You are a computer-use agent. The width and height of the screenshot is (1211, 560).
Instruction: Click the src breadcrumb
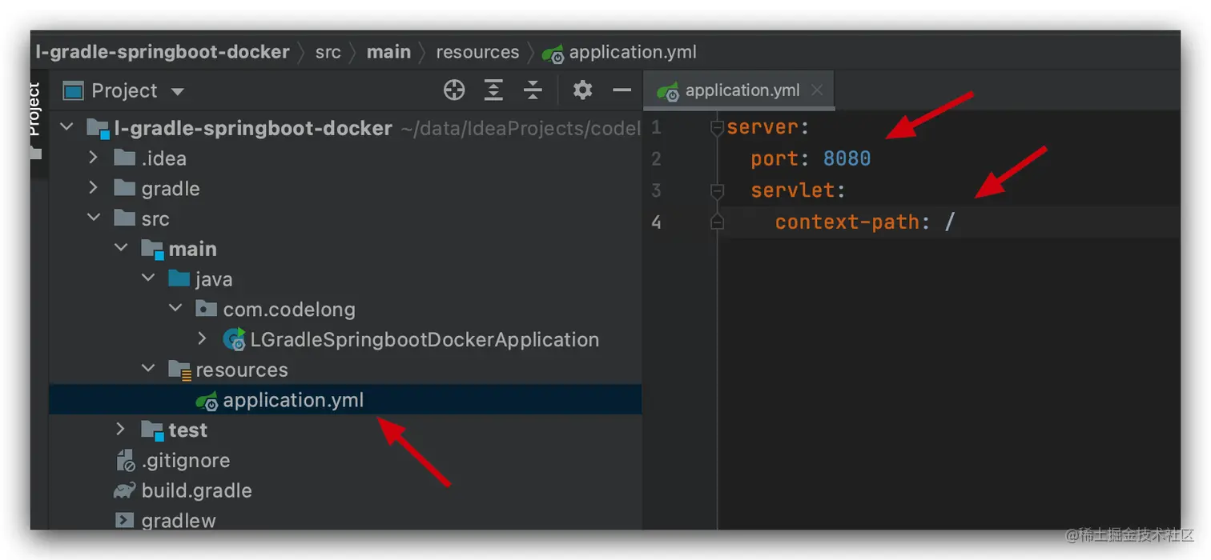point(328,52)
